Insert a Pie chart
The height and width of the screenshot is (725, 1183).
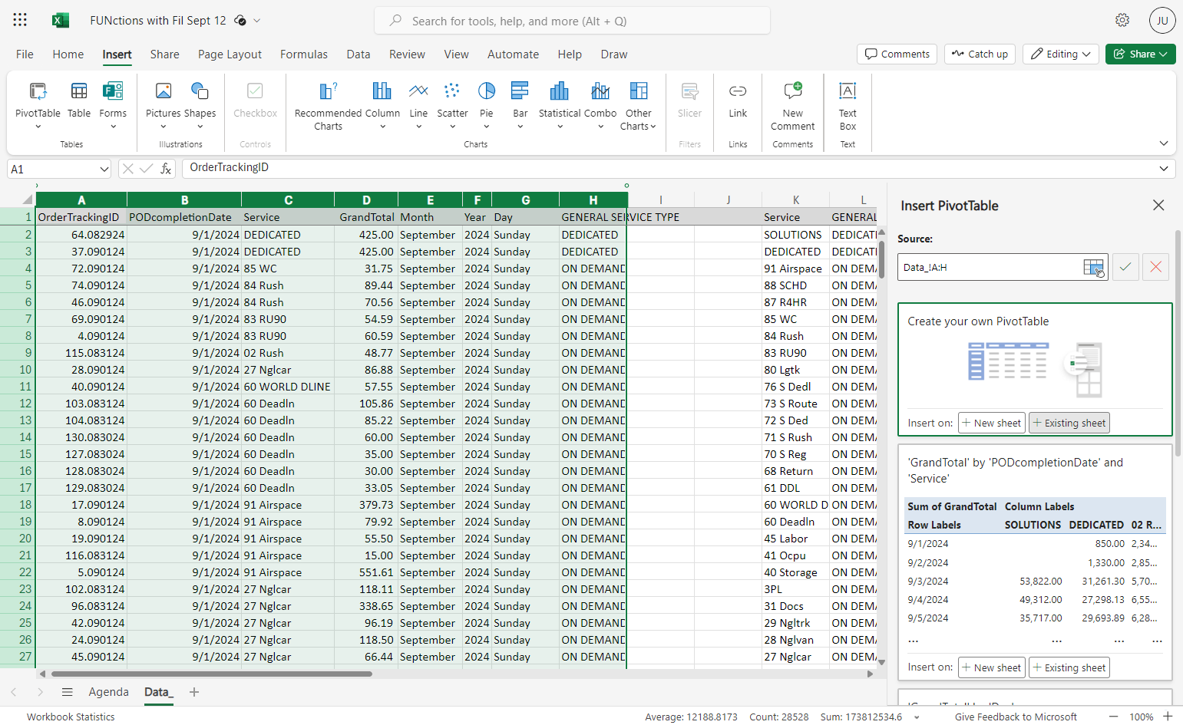click(x=487, y=105)
